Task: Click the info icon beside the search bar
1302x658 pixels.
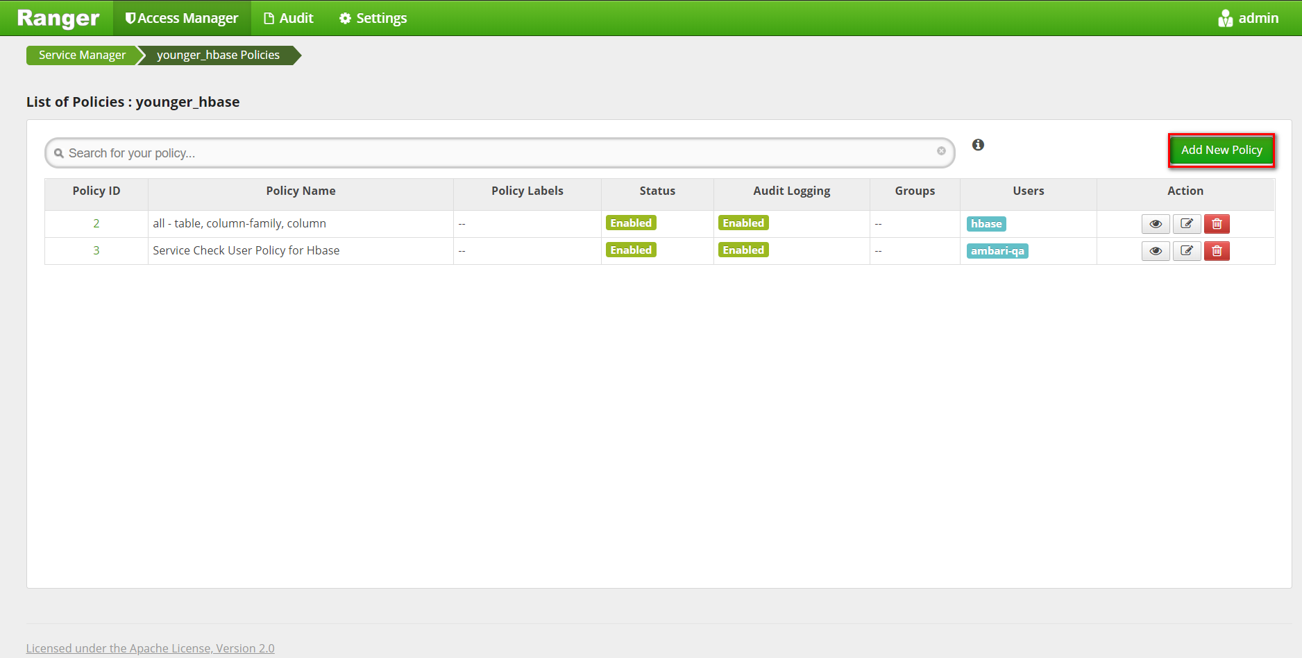Action: click(979, 145)
